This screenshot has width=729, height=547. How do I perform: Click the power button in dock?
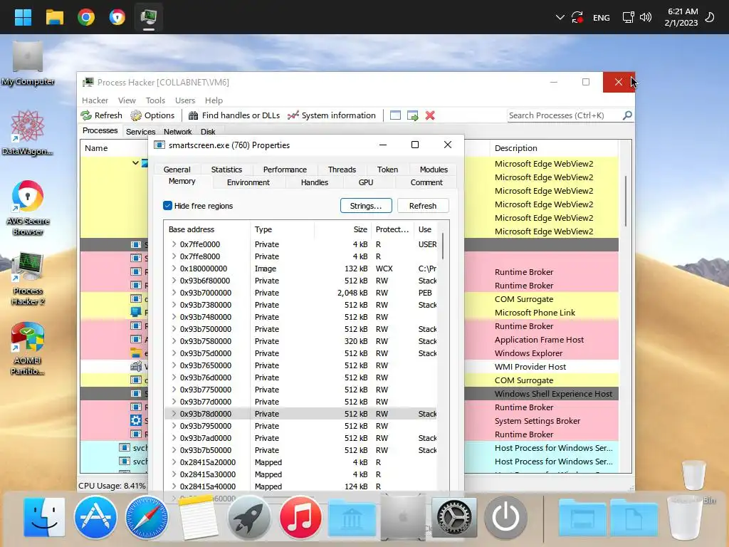[505, 517]
